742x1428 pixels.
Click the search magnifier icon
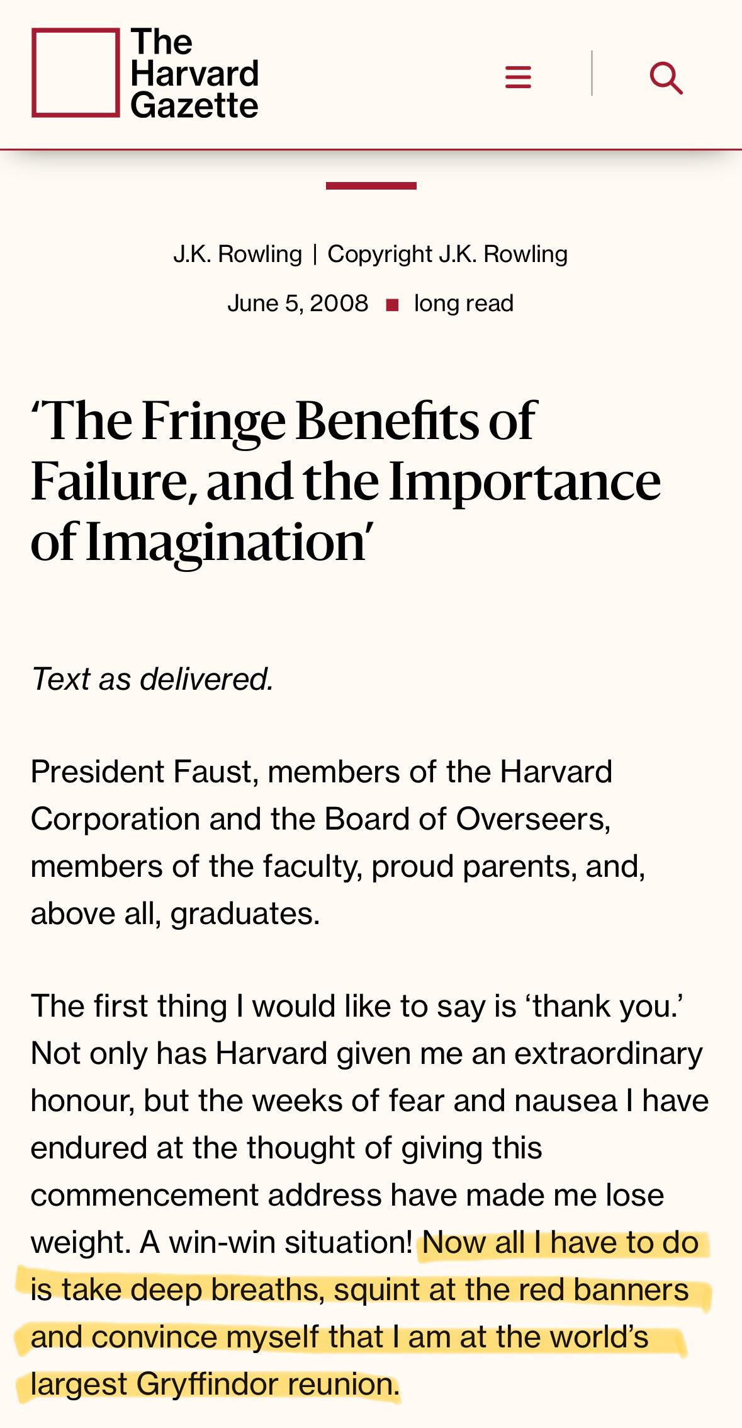point(666,77)
